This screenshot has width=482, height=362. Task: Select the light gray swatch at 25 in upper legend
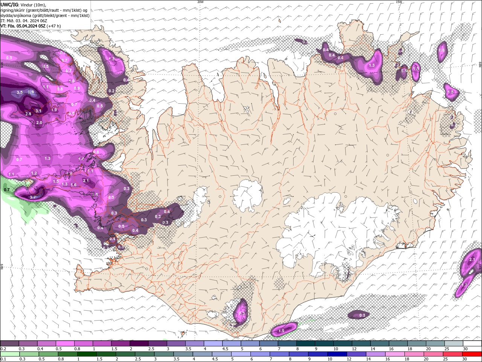point(454,344)
